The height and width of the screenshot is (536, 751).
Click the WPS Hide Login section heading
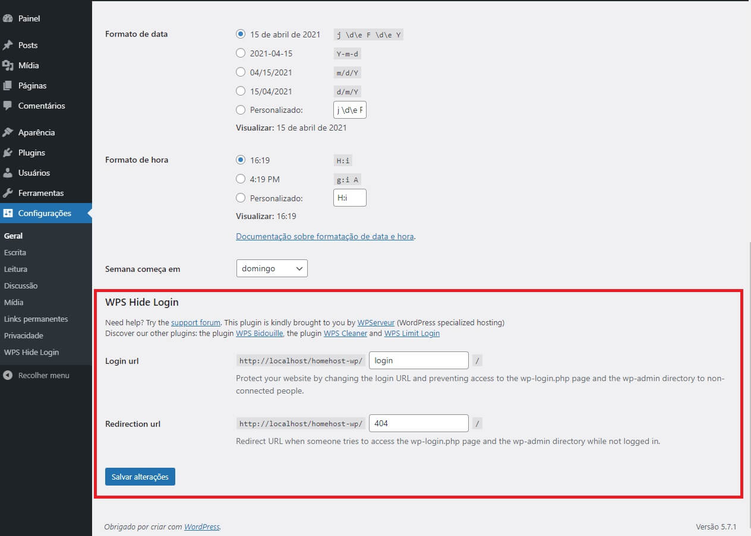142,302
